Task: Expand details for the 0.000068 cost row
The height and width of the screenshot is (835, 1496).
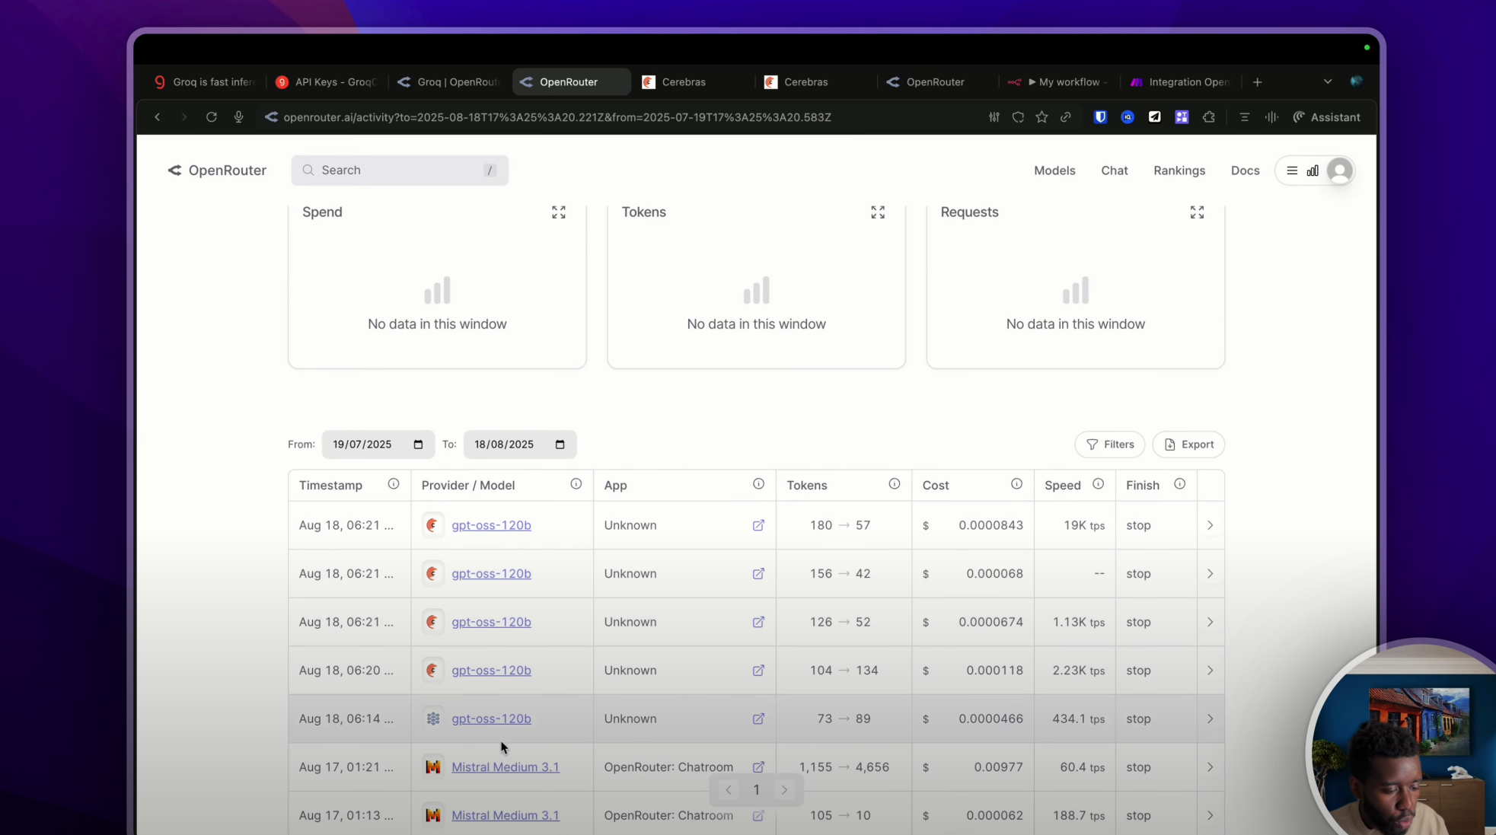Action: pos(1210,574)
